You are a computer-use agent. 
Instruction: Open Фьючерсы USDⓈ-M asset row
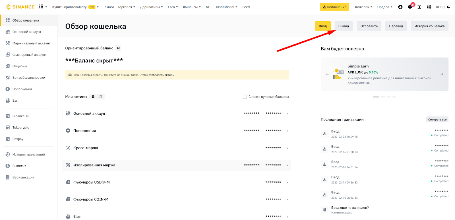[x=177, y=182]
